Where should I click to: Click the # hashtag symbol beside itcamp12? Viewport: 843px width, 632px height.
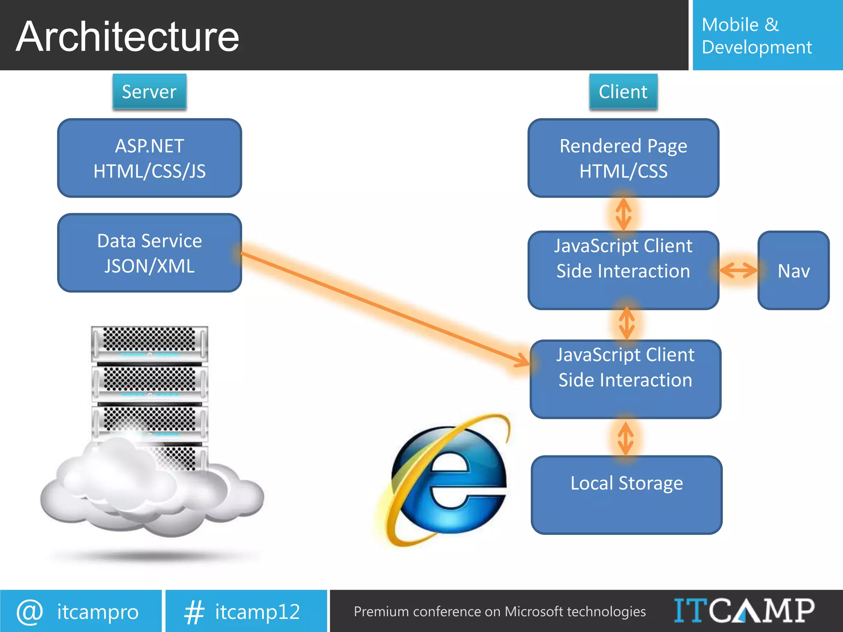point(194,612)
